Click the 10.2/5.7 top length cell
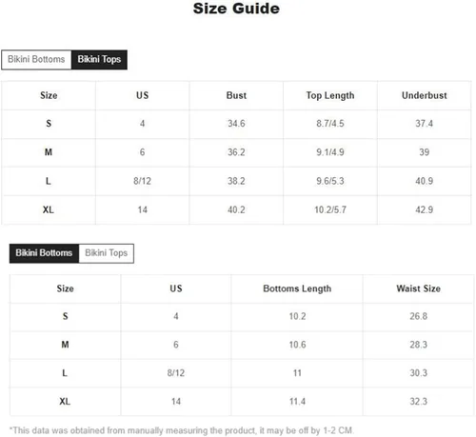This screenshot has width=476, height=437. point(330,209)
